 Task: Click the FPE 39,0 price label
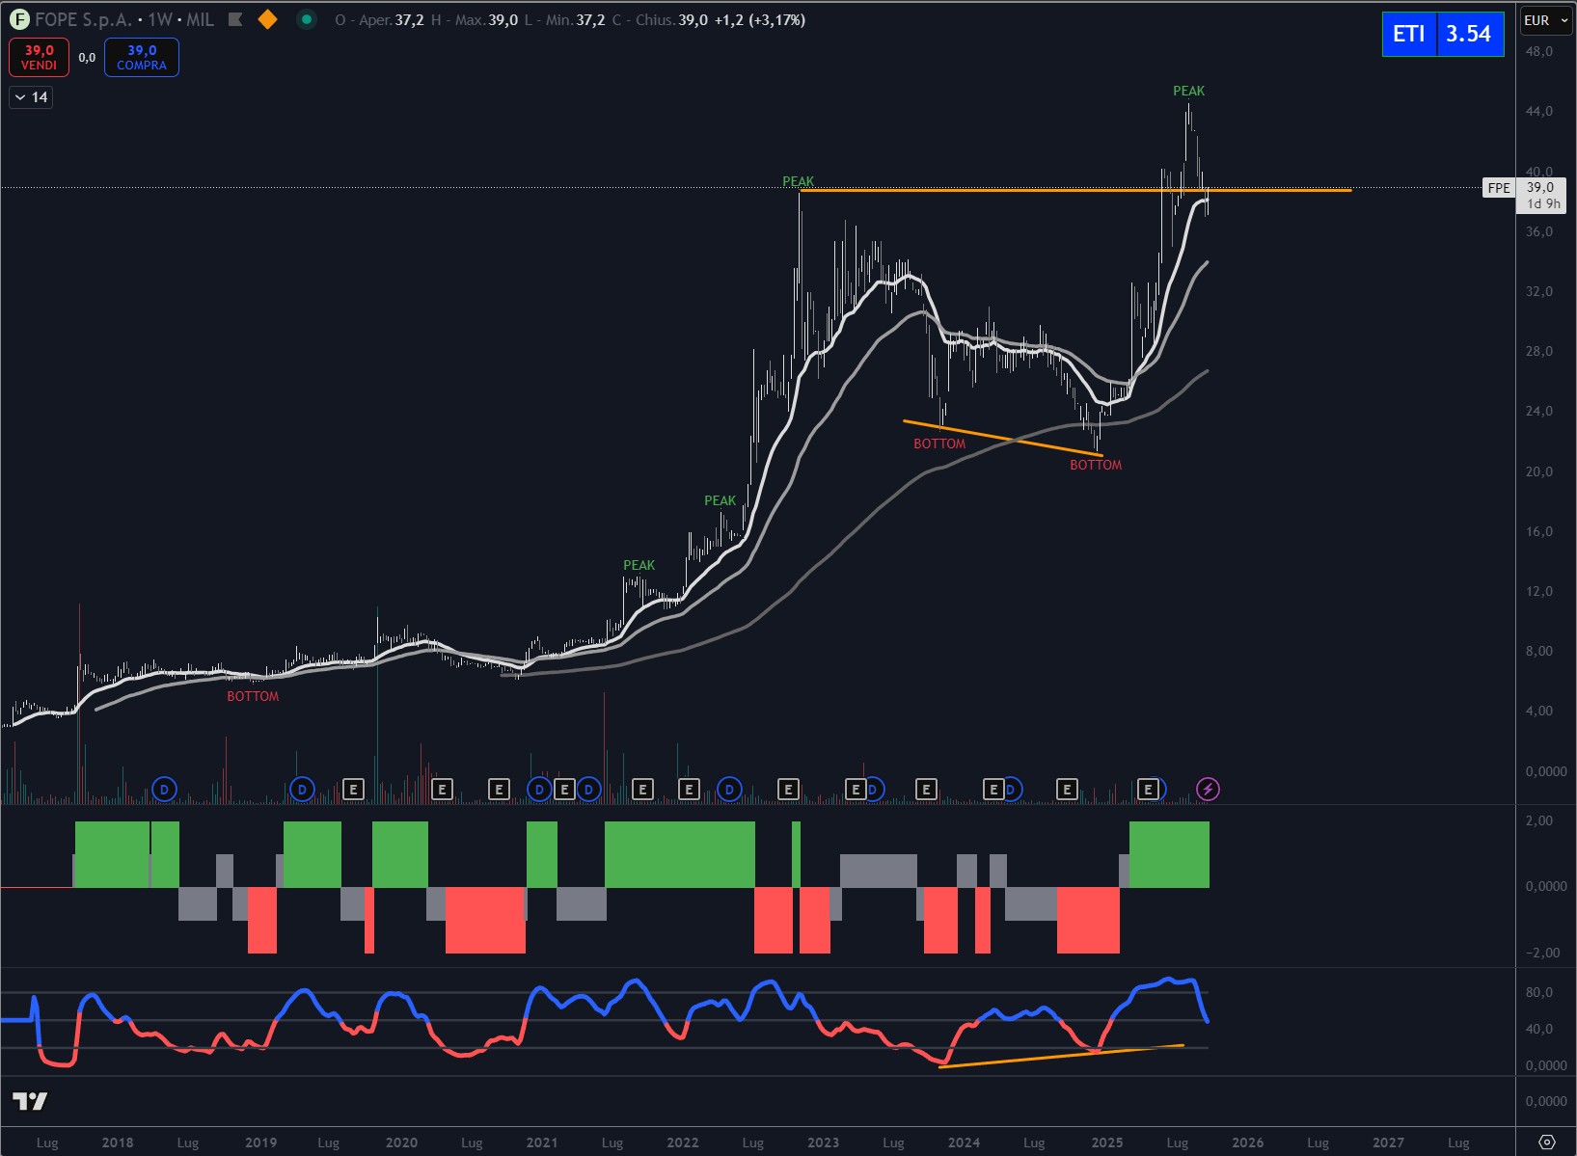click(1524, 188)
